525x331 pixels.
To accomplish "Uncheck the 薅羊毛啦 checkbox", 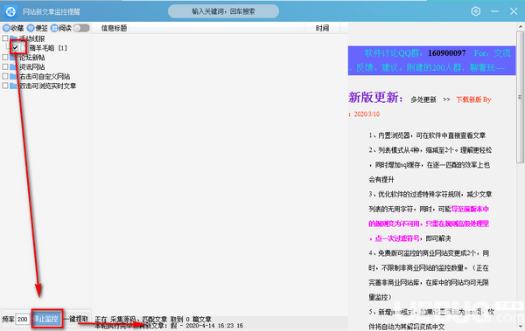I will (15, 48).
